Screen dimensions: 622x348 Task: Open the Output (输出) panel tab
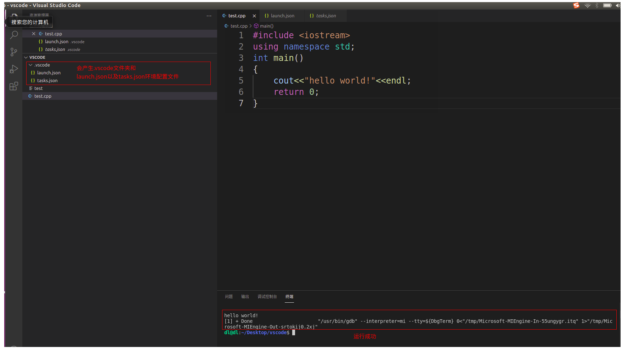point(245,297)
